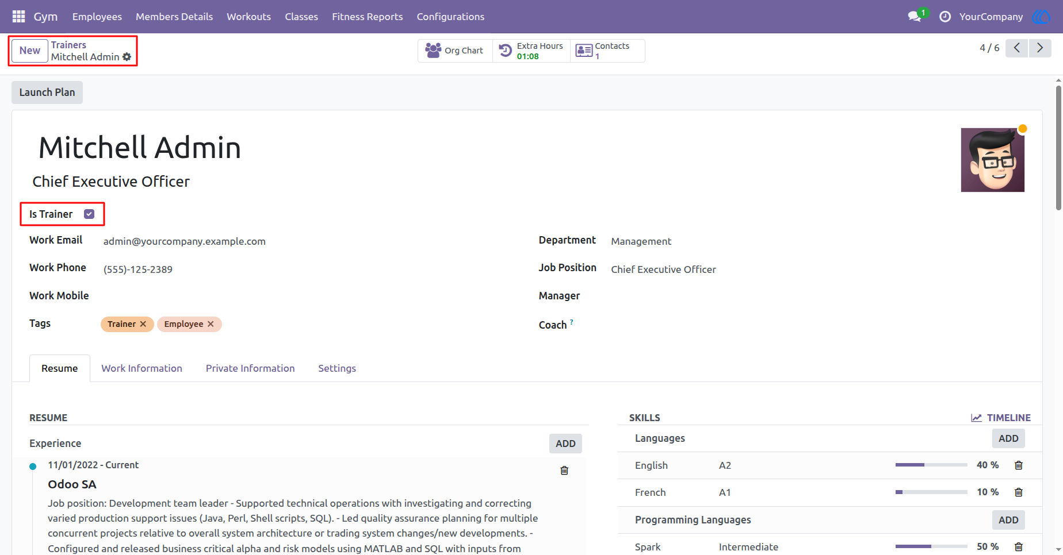Delete the English language skill
The image size is (1063, 555).
pos(1019,465)
